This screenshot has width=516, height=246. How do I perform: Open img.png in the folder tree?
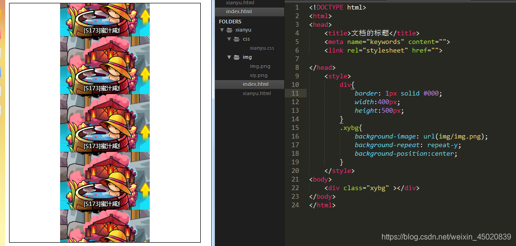coord(260,66)
